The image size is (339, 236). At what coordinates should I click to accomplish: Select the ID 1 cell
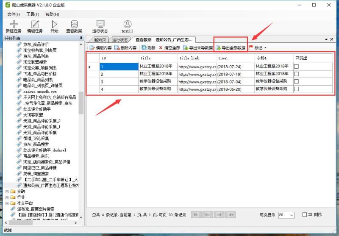tap(119, 67)
